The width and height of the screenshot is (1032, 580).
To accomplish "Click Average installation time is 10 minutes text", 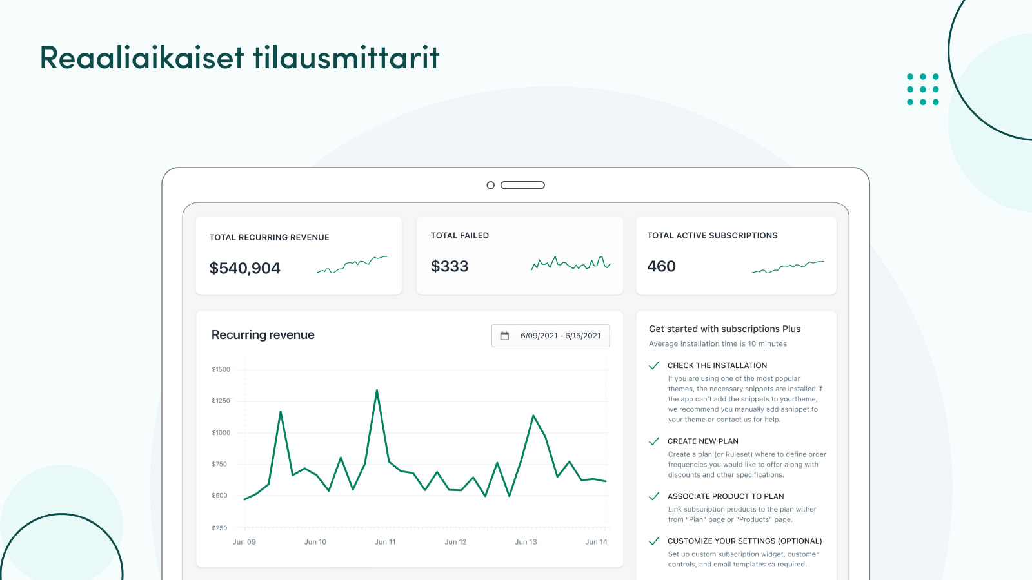I will pos(718,344).
